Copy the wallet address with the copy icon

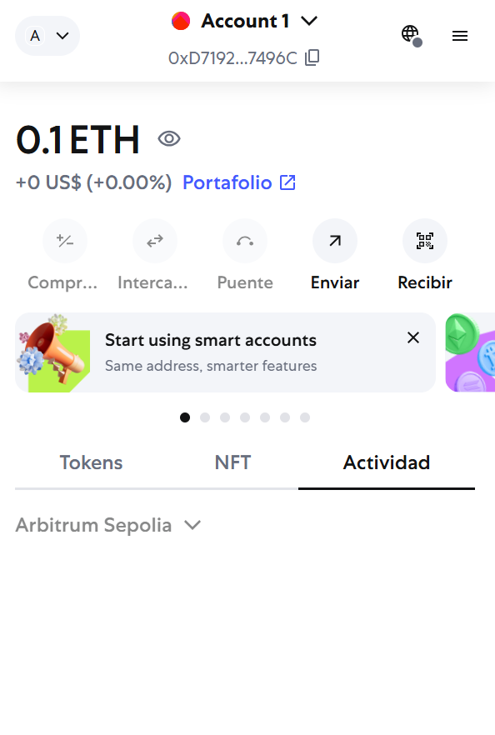[312, 58]
